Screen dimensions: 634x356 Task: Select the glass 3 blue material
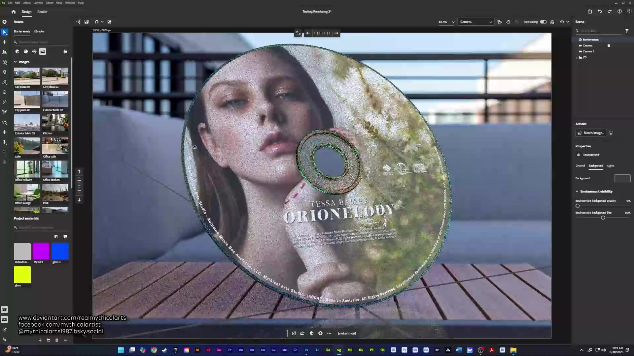[x=60, y=251]
